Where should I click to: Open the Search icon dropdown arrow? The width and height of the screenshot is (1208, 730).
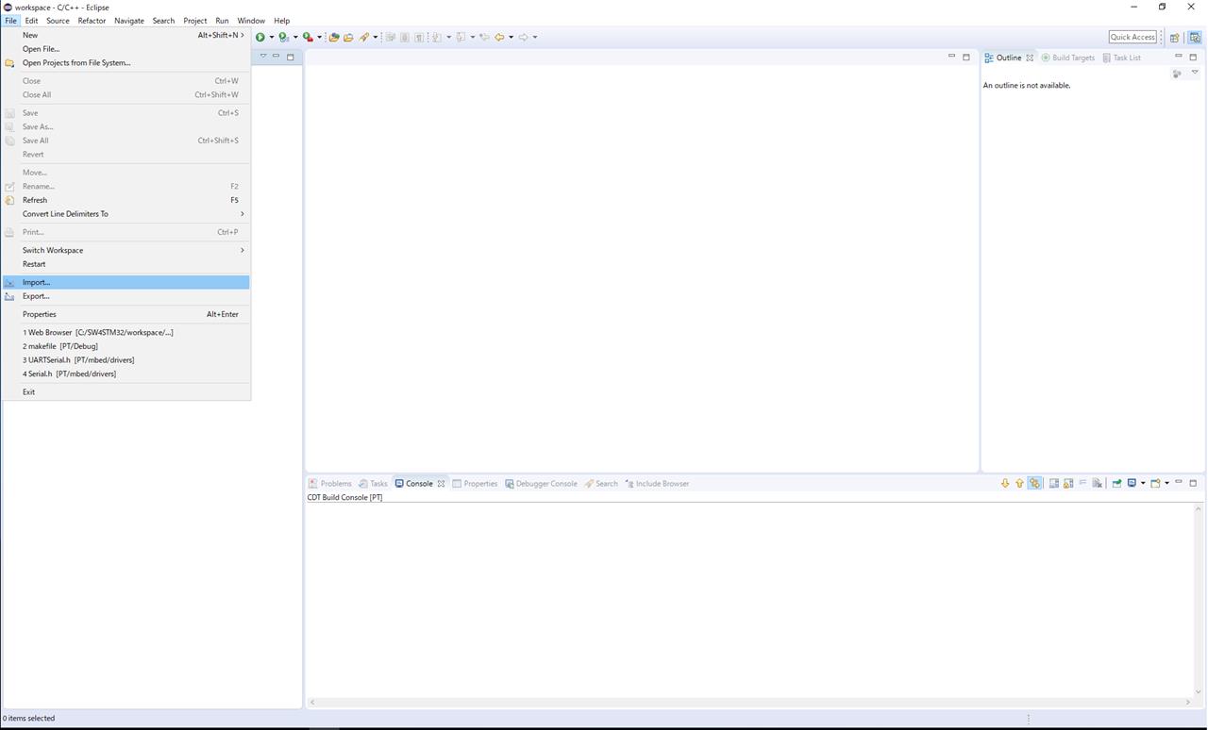point(375,37)
